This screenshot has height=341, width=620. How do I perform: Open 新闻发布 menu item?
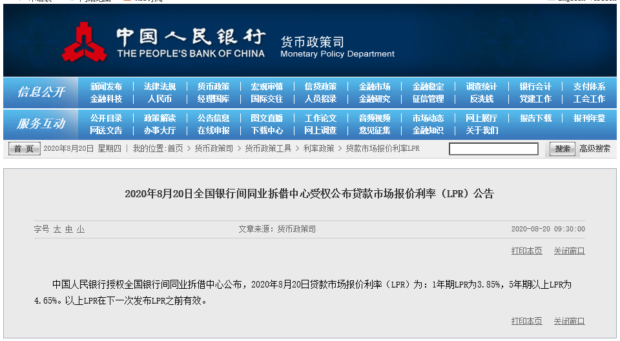(x=106, y=86)
